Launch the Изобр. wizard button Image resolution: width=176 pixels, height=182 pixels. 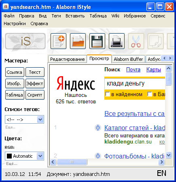(15, 84)
